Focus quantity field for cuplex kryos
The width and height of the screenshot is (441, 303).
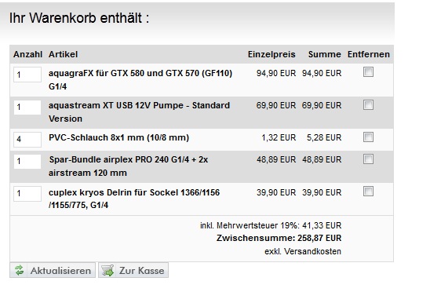point(27,194)
